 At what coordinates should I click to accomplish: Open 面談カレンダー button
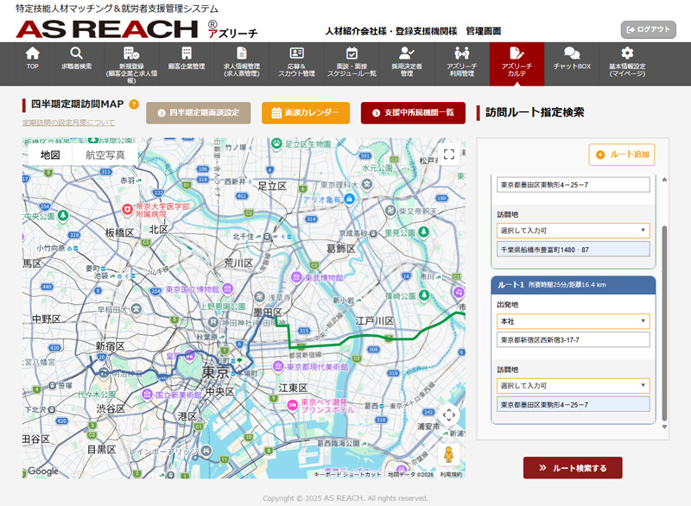pos(306,113)
